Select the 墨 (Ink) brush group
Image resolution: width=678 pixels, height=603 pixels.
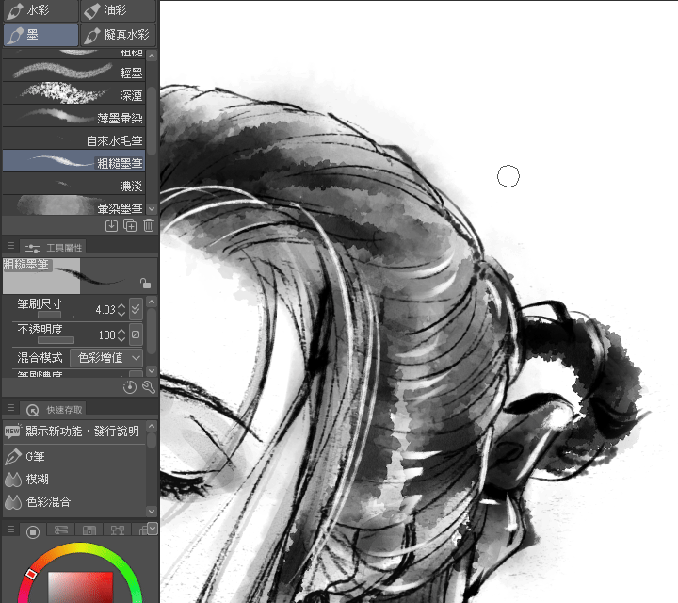click(40, 35)
